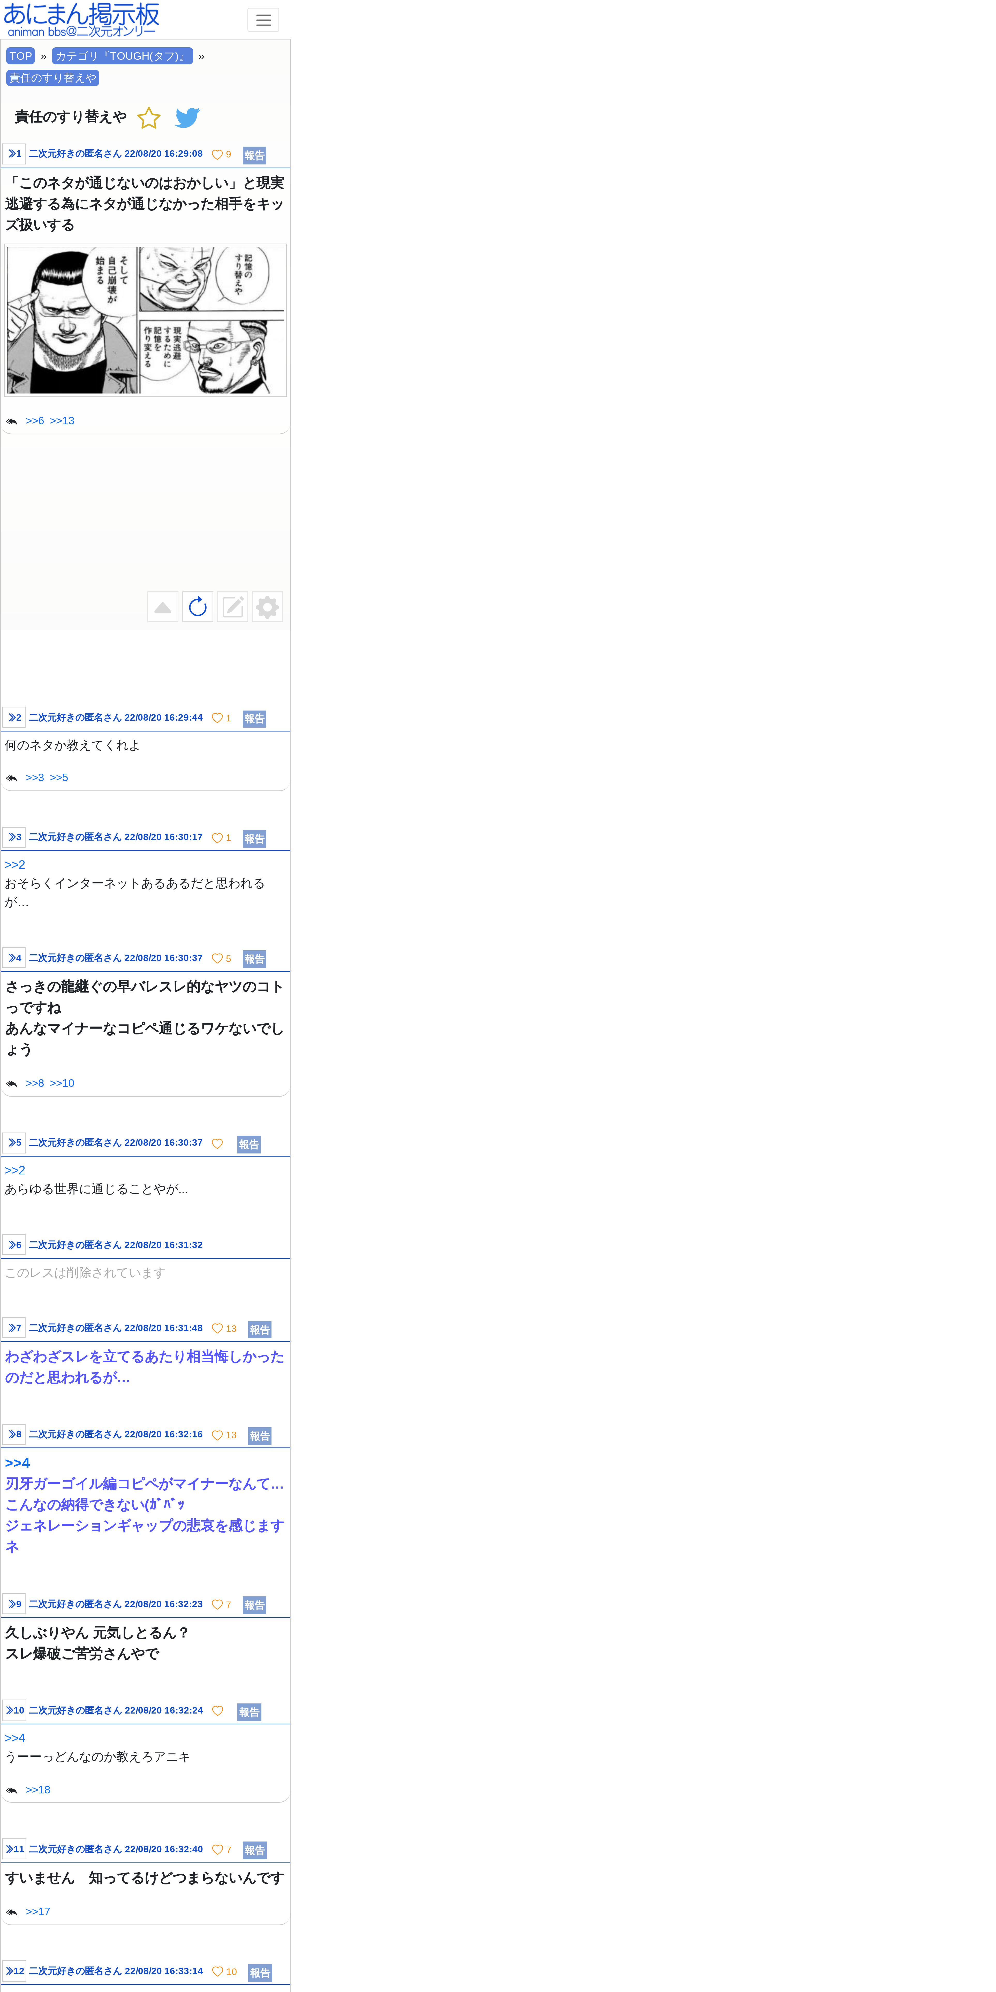
Task: Click the >>2 post number anchor
Action: 14,718
